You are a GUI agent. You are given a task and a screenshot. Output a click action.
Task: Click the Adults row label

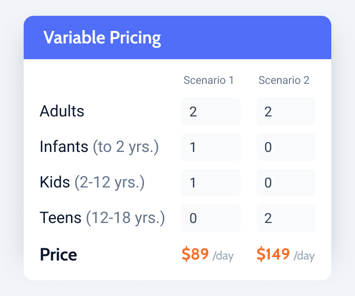tap(62, 111)
